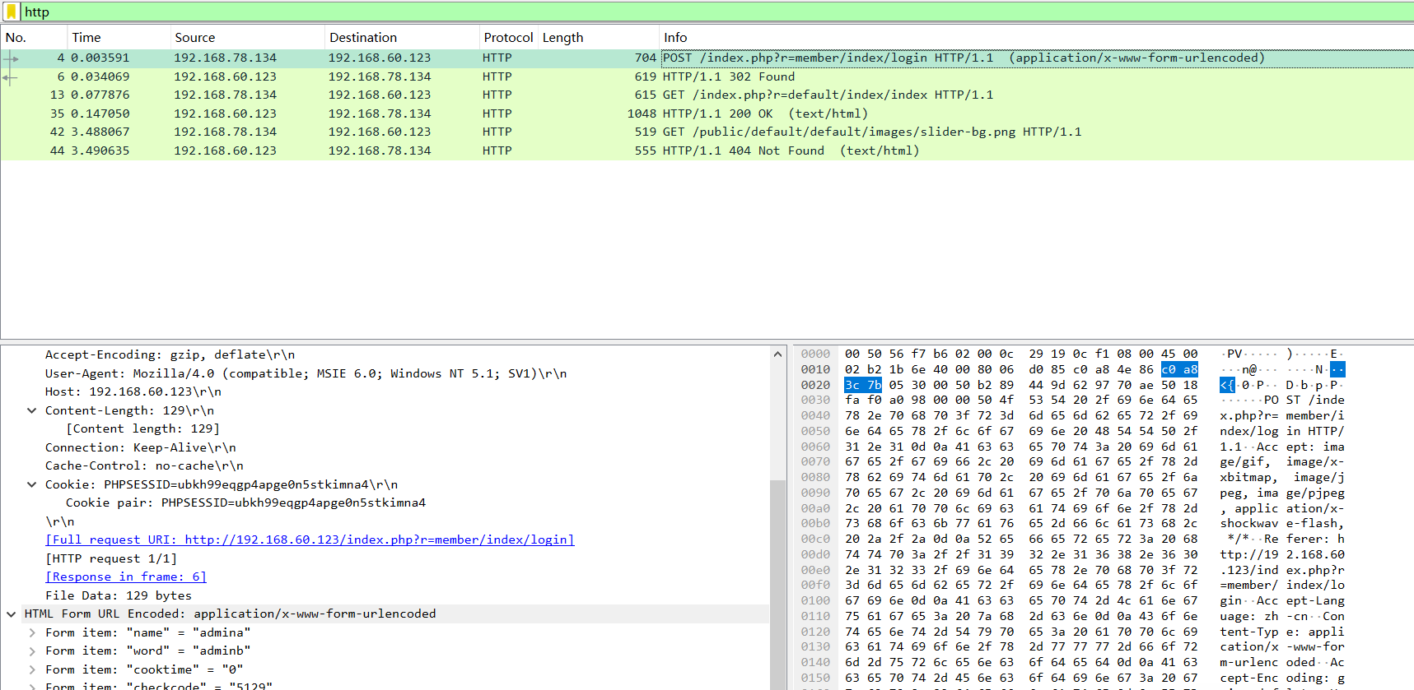Click highlighted hex bytes c0 a8
The image size is (1414, 690).
click(x=1179, y=369)
